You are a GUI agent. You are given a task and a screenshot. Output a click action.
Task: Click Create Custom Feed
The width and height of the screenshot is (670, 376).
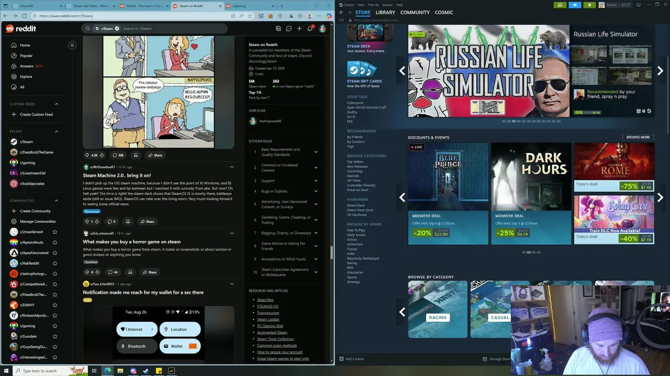click(36, 114)
